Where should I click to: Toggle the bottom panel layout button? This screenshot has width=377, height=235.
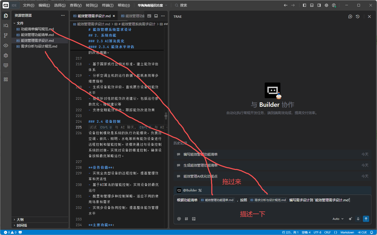(312, 5)
